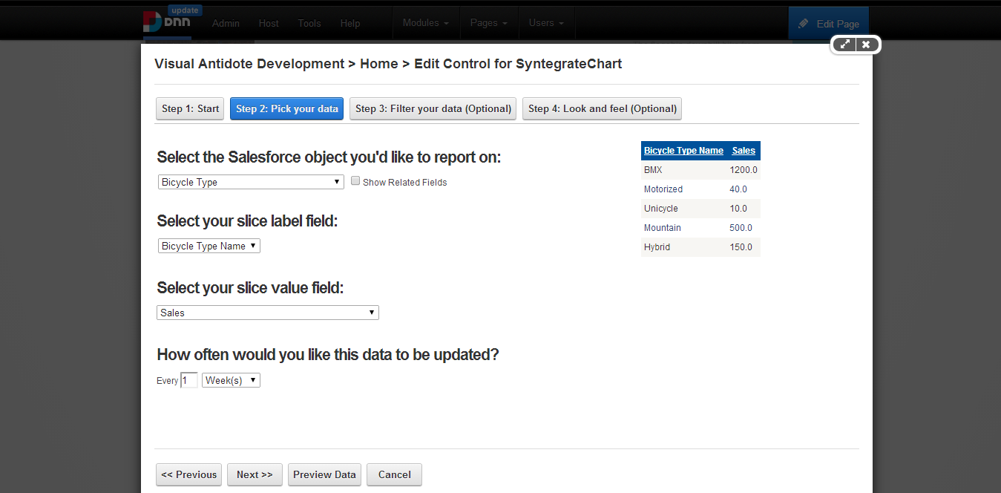Go to Step 1: Start tab
Viewport: 1001px width, 493px height.
pyautogui.click(x=191, y=108)
